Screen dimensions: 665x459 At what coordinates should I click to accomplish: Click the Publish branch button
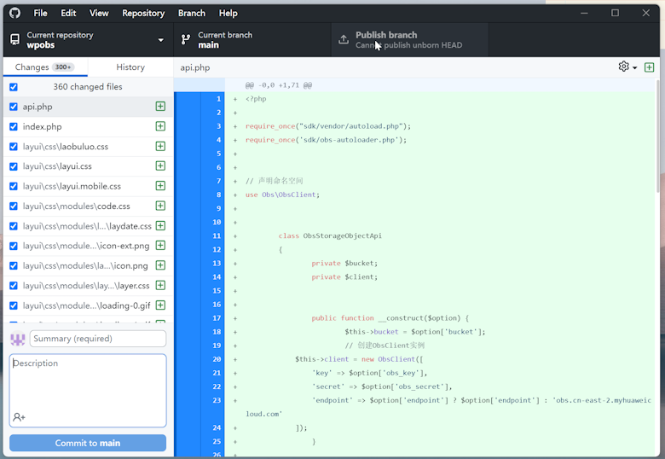[410, 40]
